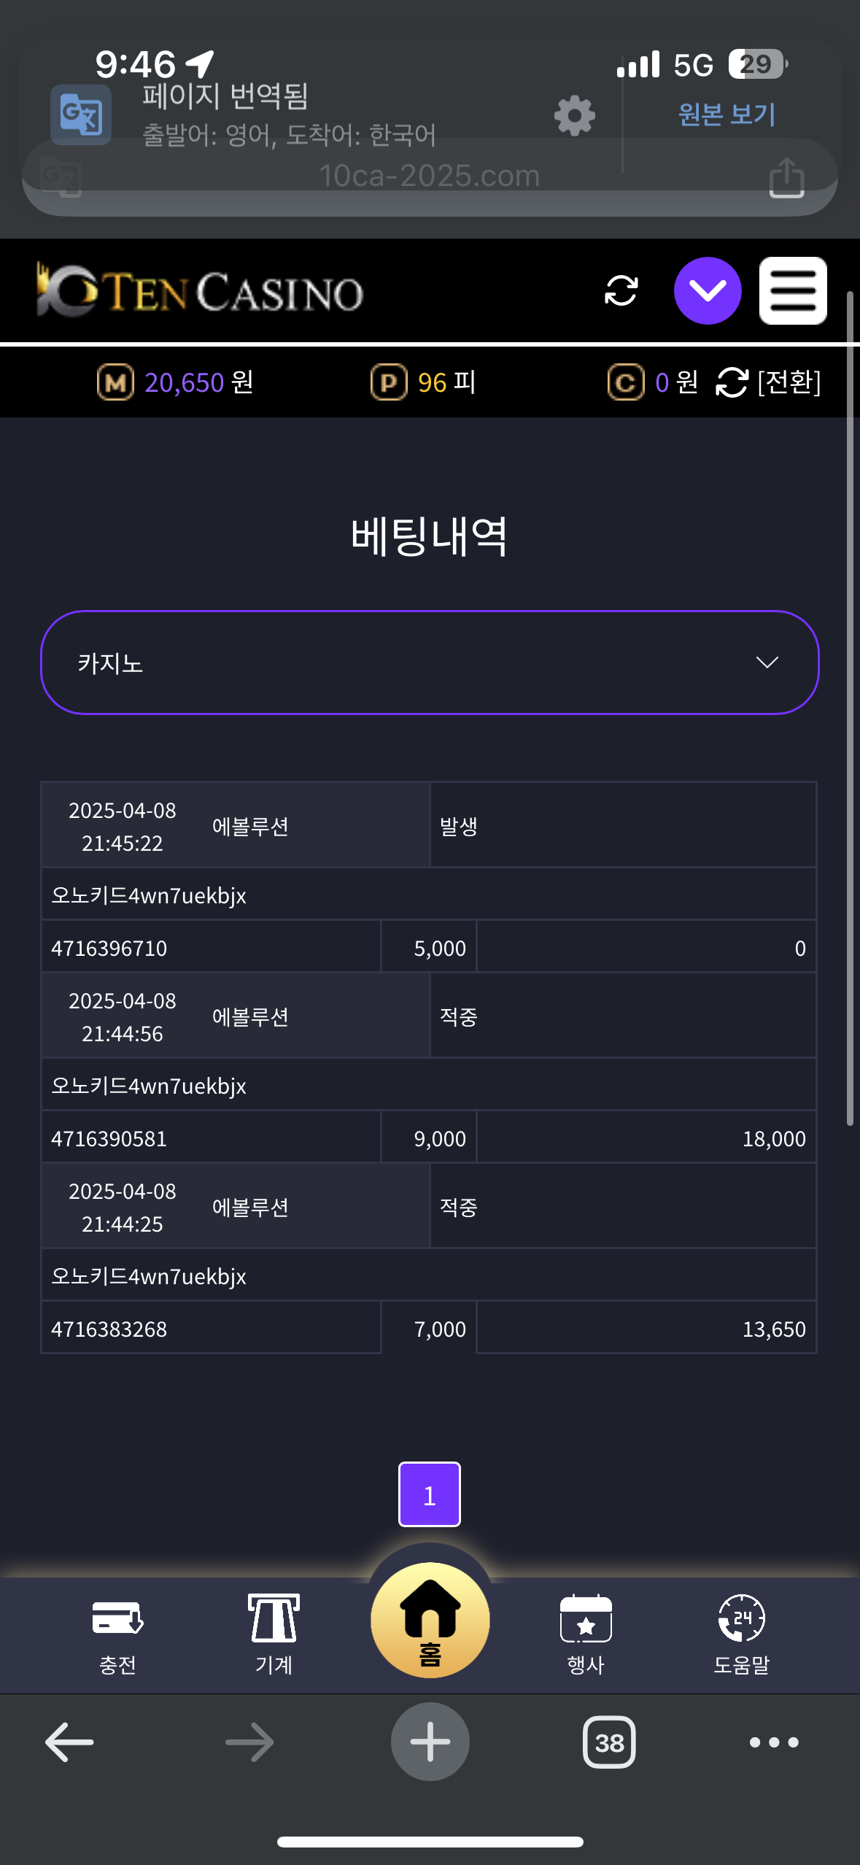Open a new tab with plus button
This screenshot has height=1865, width=860.
430,1742
